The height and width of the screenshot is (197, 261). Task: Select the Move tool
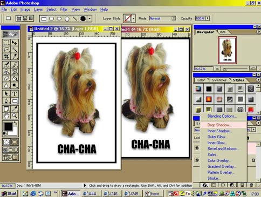tap(15, 43)
